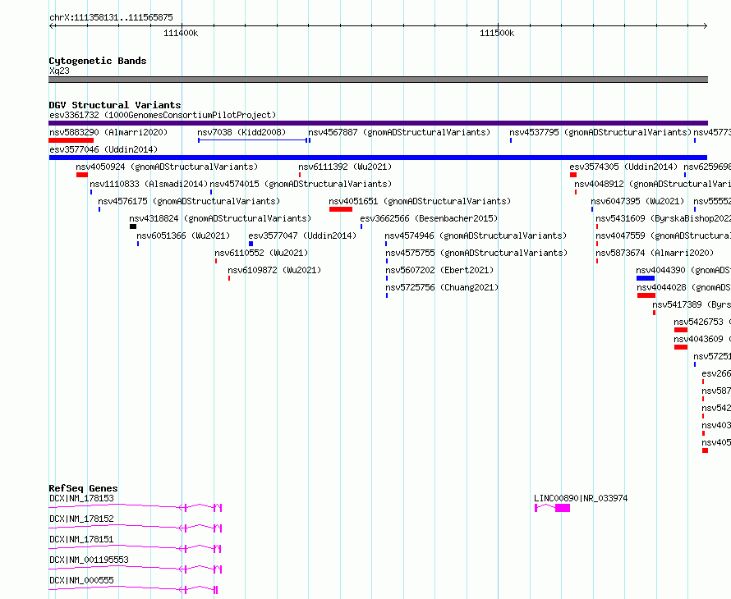Viewport: 731px width, 599px height.
Task: Select the red nsv4043609 variant bar
Action: [681, 347]
